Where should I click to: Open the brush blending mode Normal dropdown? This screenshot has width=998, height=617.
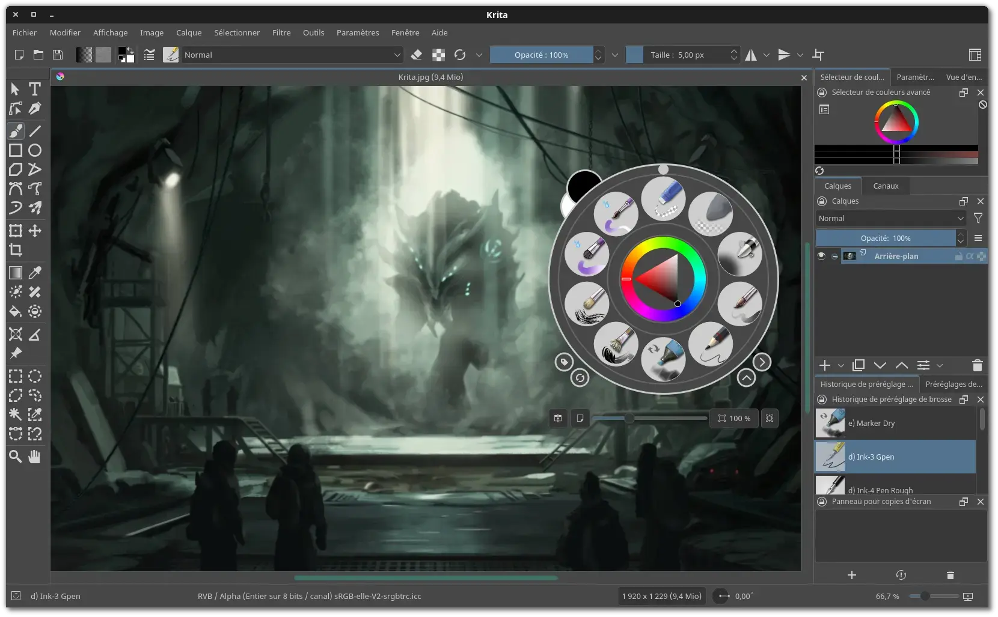tap(292, 55)
